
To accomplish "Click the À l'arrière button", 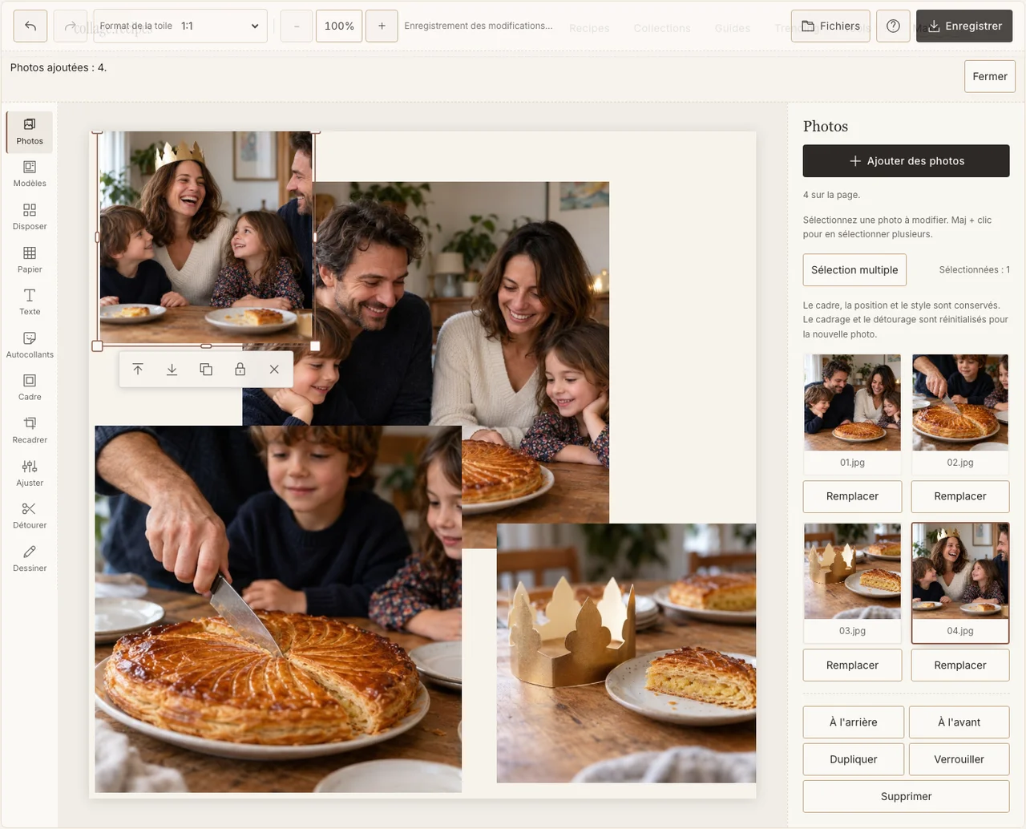I will (x=854, y=722).
